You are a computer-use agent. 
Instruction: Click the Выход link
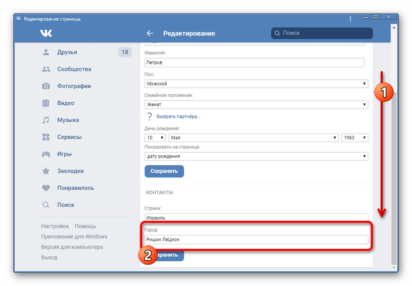[x=49, y=258]
